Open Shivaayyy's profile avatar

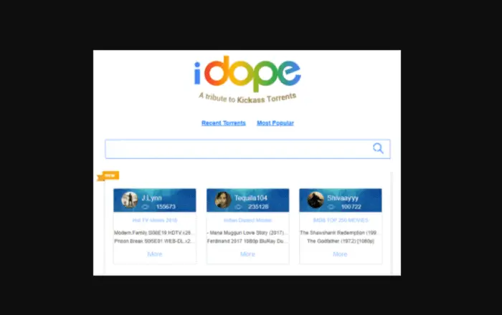pyautogui.click(x=316, y=200)
